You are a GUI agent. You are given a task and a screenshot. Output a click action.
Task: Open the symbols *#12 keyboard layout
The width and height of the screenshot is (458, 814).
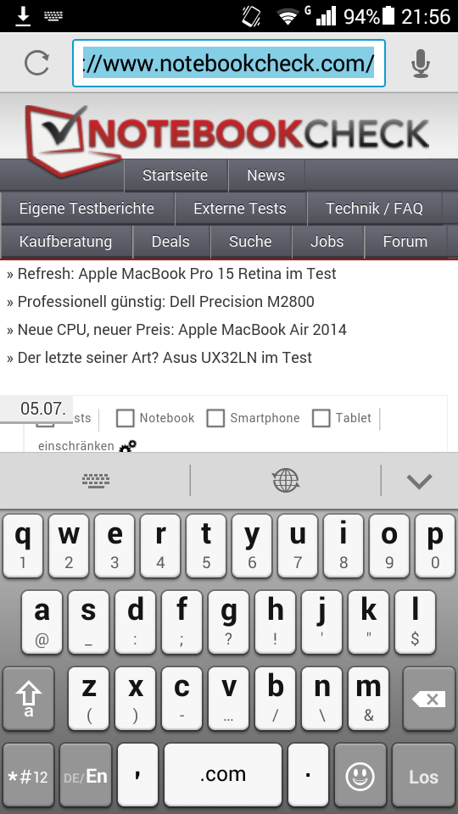[x=29, y=777]
